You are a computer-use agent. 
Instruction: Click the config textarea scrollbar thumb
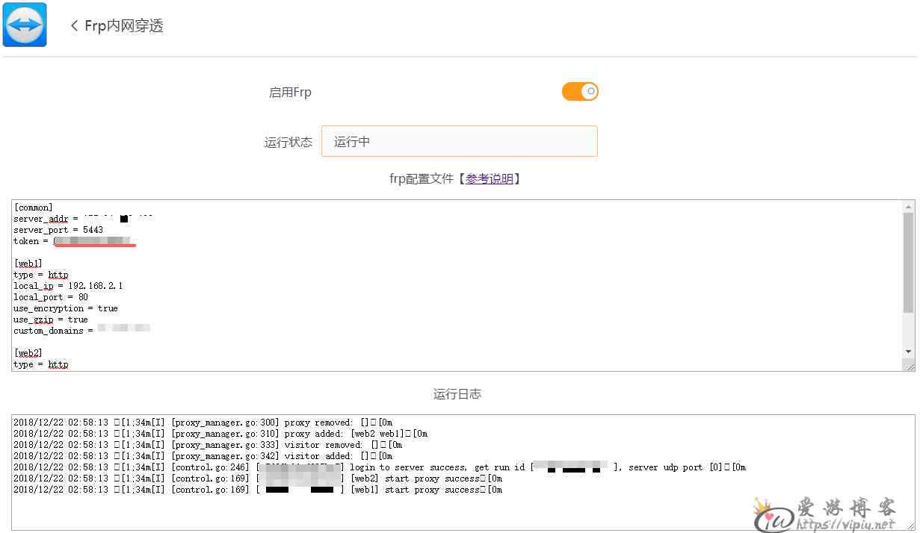point(909,263)
